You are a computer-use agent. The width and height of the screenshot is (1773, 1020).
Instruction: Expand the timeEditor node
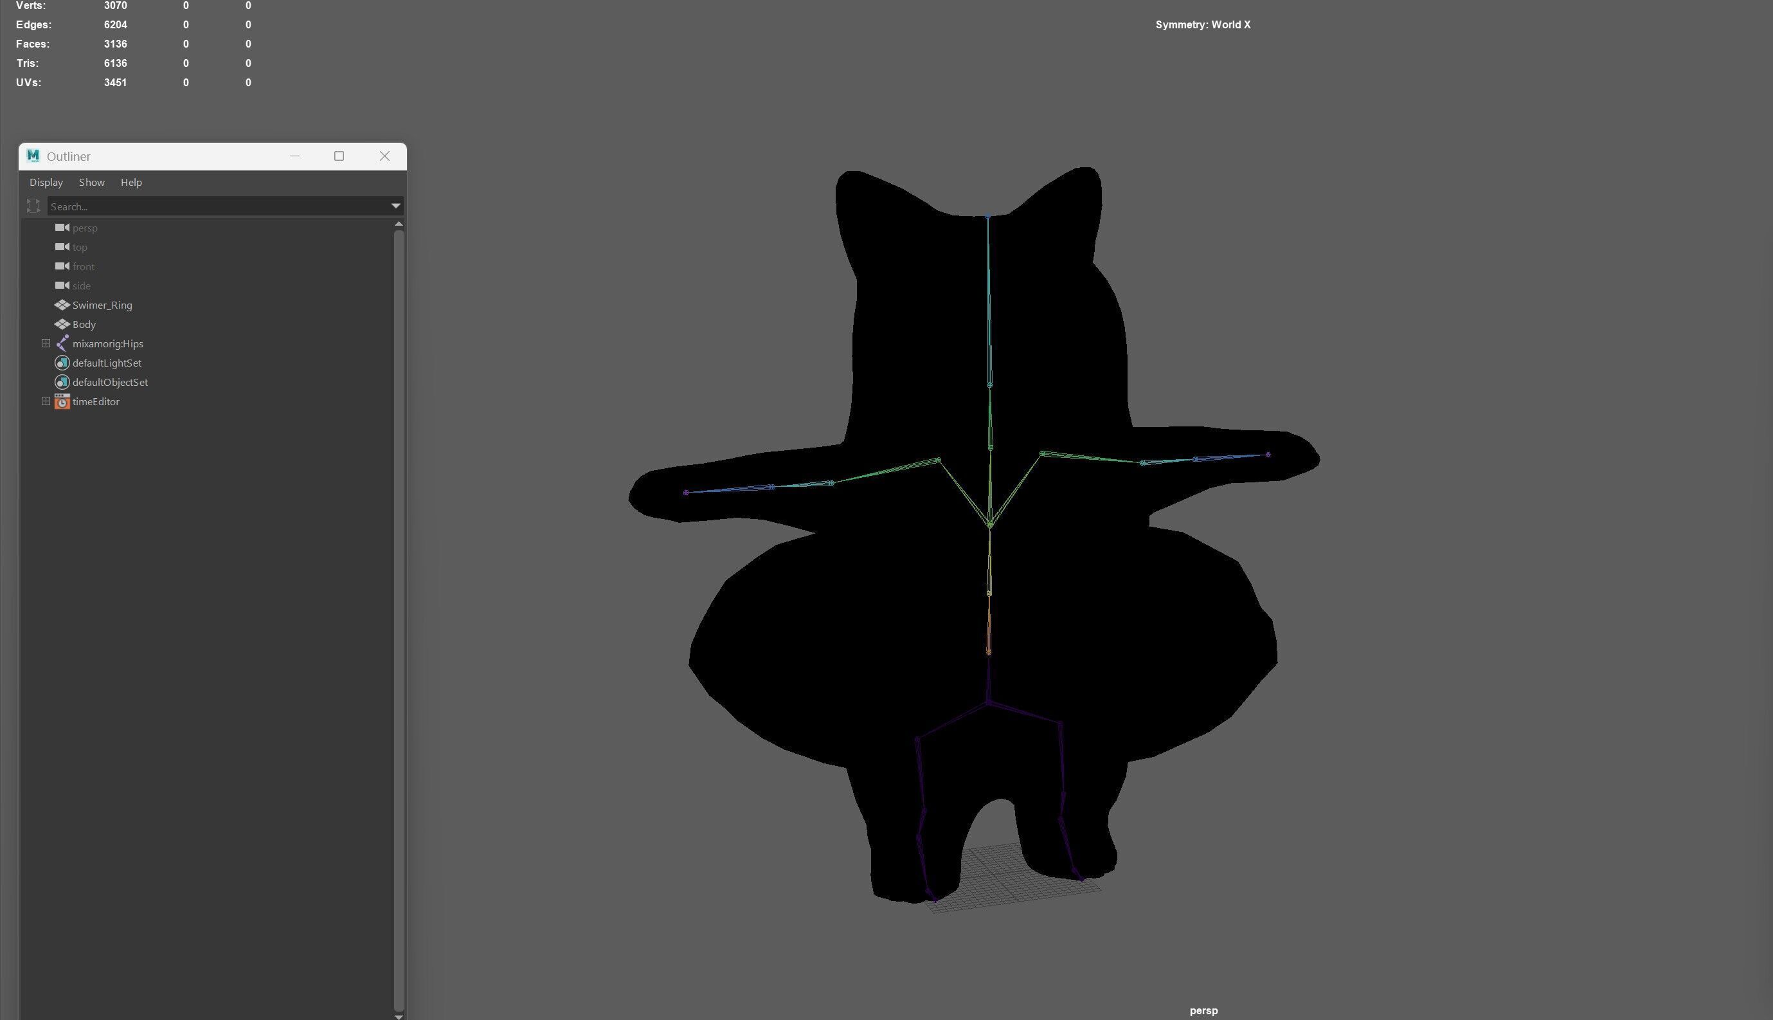(46, 401)
